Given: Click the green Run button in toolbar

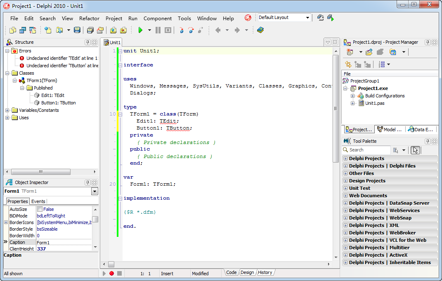Looking at the screenshot, I should pos(140,30).
